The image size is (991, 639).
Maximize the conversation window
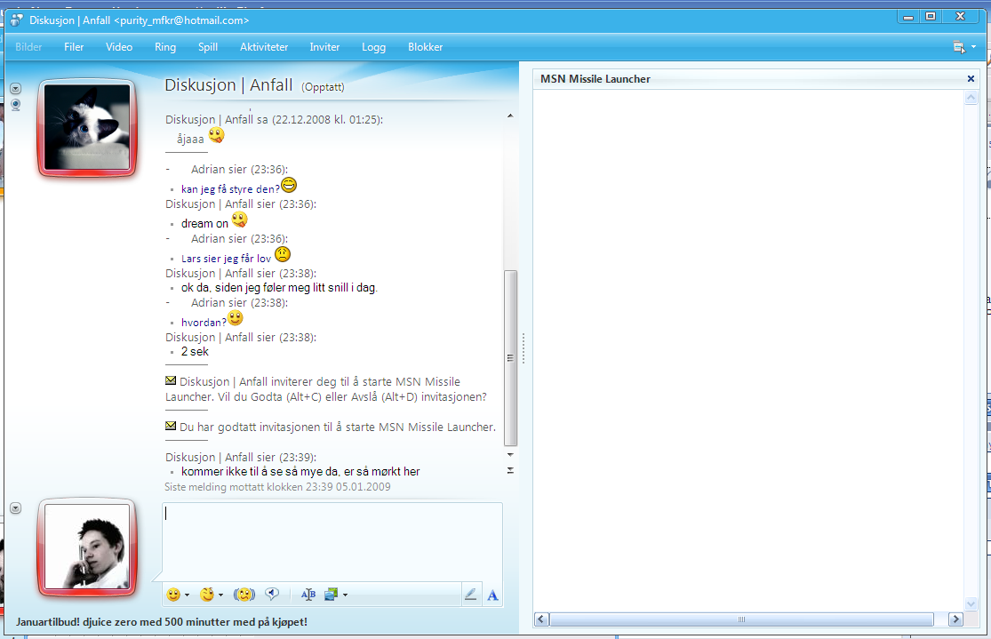click(x=931, y=16)
